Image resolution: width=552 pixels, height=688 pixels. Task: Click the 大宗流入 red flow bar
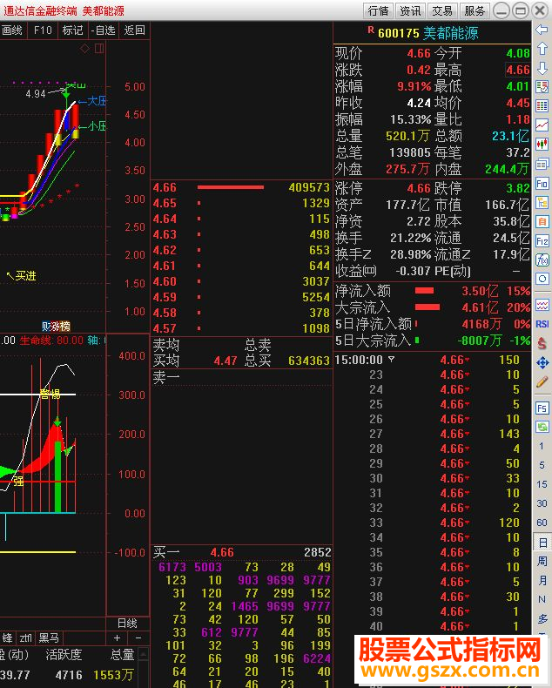pos(427,307)
